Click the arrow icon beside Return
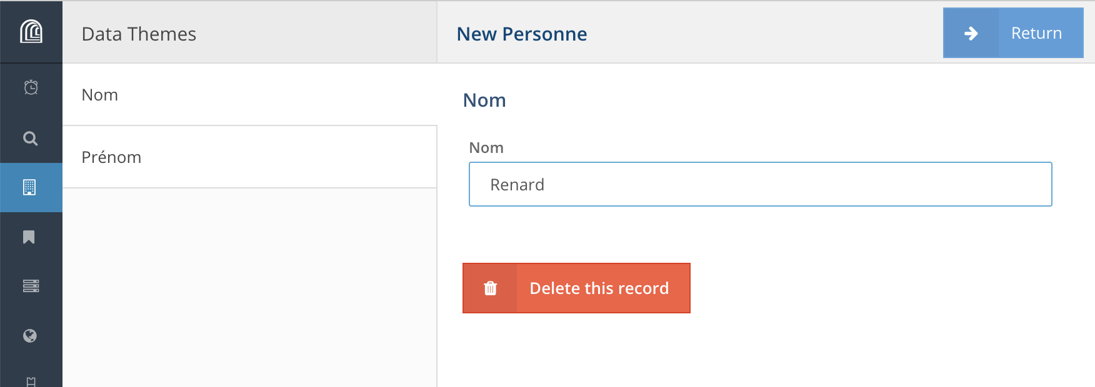This screenshot has width=1095, height=387. pyautogui.click(x=971, y=33)
